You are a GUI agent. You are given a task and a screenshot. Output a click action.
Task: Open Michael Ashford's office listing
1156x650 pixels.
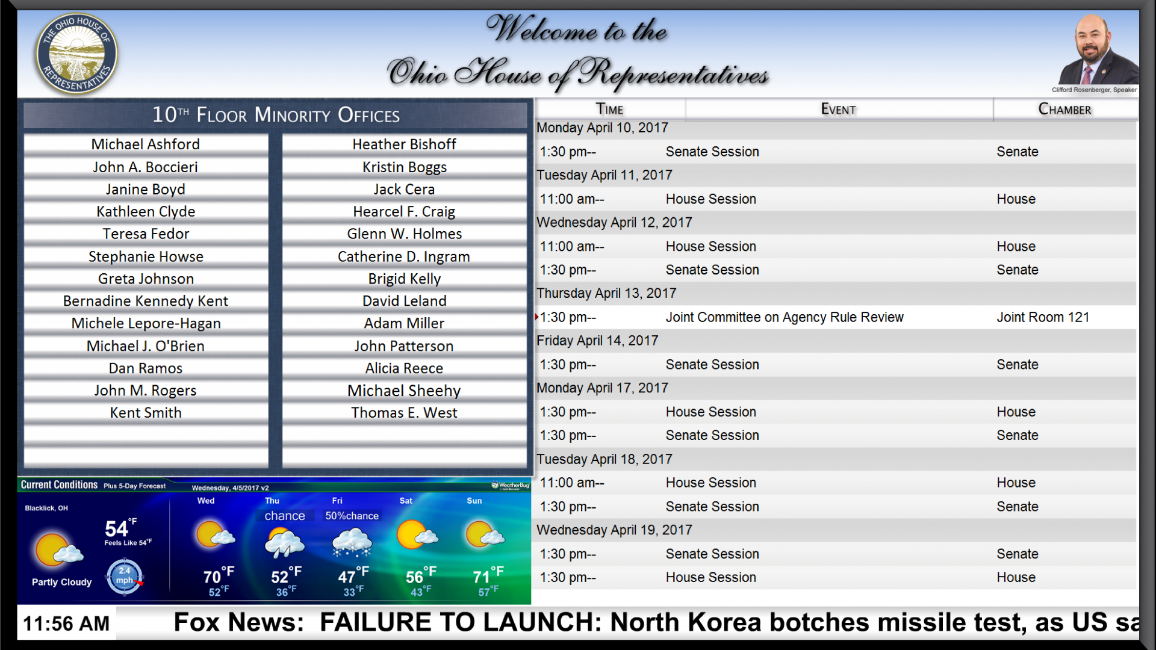tap(146, 144)
